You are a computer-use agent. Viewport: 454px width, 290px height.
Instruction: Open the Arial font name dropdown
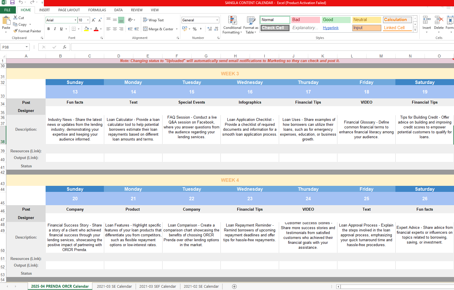[x=75, y=20]
